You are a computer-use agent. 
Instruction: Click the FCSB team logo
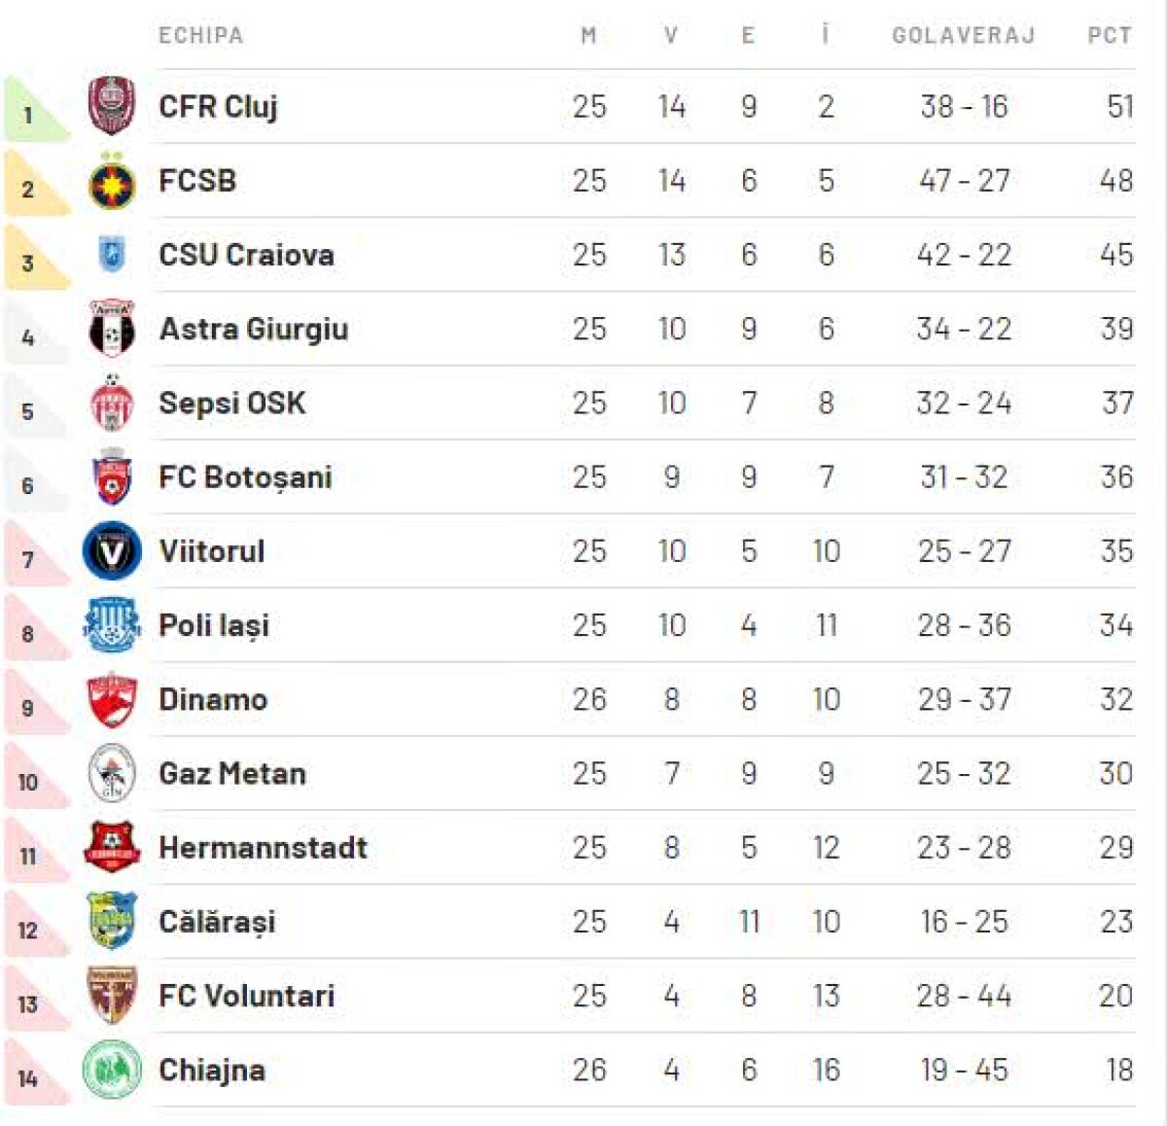pyautogui.click(x=111, y=182)
